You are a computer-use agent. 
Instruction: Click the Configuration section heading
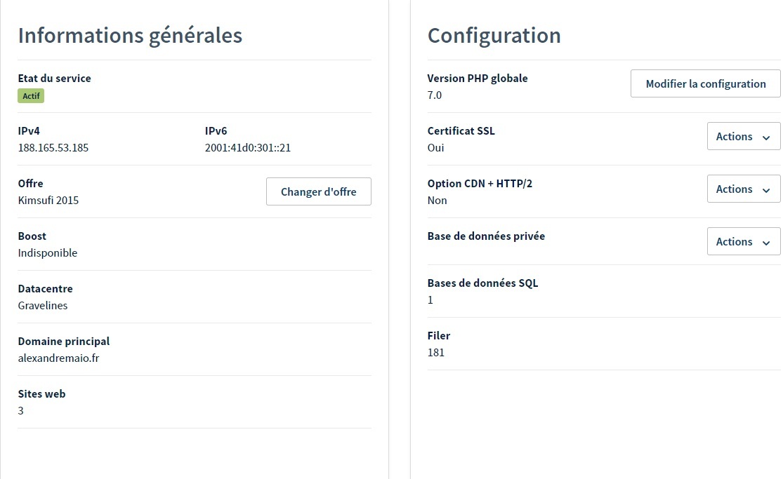pyautogui.click(x=494, y=35)
